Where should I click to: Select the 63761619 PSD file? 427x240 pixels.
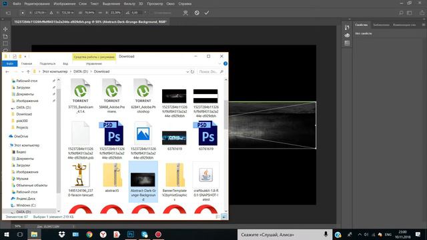206,136
